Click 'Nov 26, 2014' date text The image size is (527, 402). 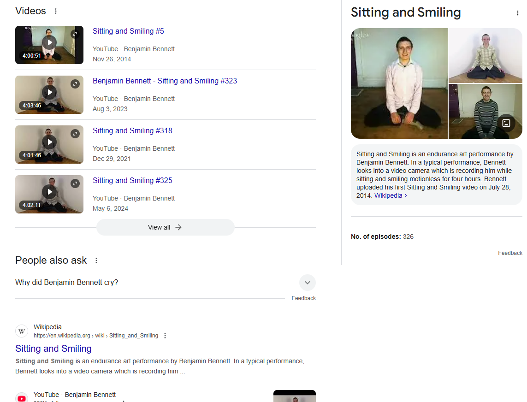112,59
